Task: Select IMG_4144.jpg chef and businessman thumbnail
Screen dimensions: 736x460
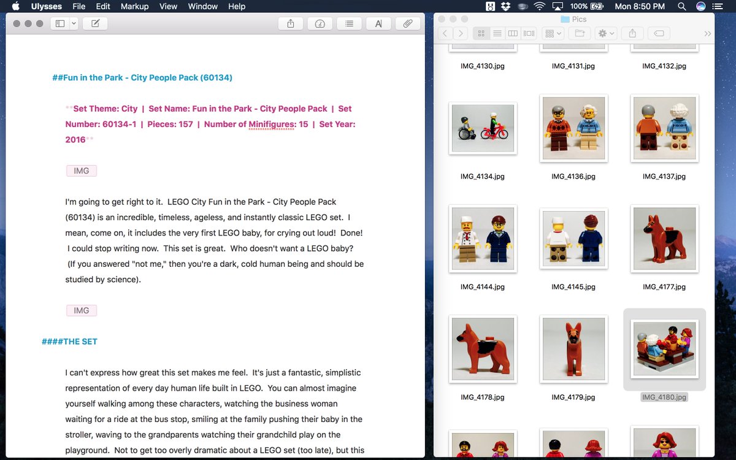Action: pyautogui.click(x=483, y=239)
